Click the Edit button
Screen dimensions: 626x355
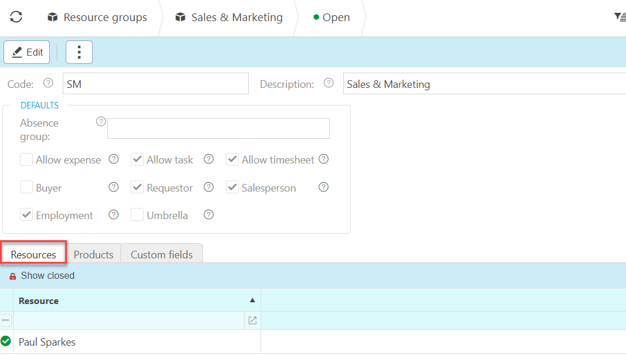(27, 52)
